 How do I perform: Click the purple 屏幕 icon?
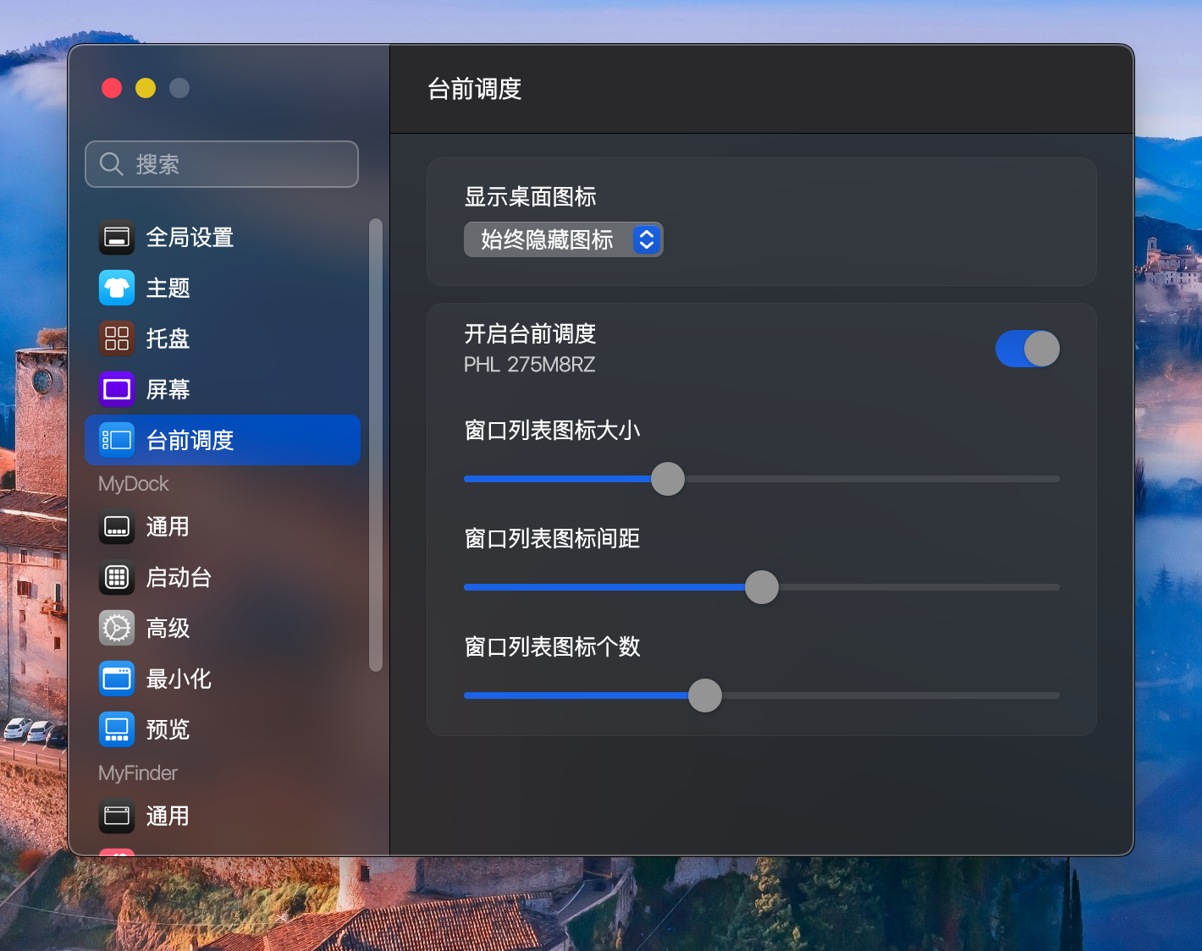(117, 390)
